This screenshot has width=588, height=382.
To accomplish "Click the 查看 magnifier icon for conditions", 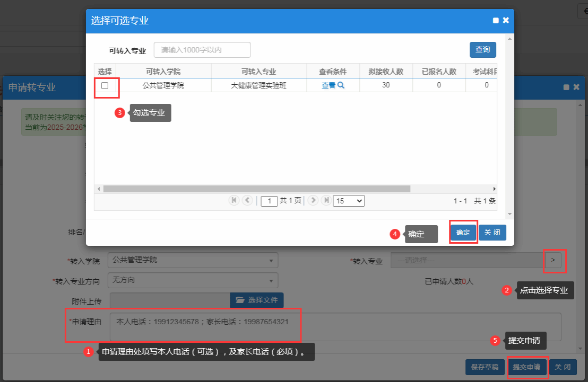I will coord(341,85).
